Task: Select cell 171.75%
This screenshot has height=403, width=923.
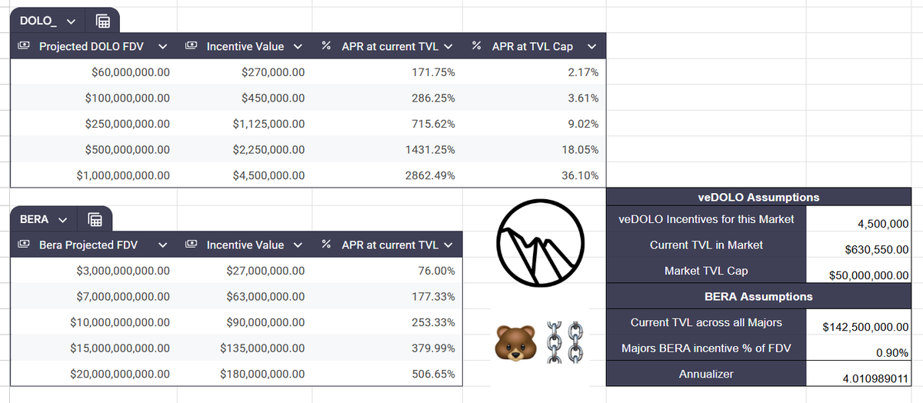Action: pos(387,73)
